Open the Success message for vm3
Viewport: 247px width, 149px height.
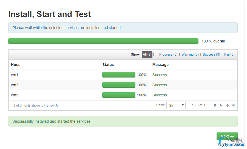tap(160, 95)
